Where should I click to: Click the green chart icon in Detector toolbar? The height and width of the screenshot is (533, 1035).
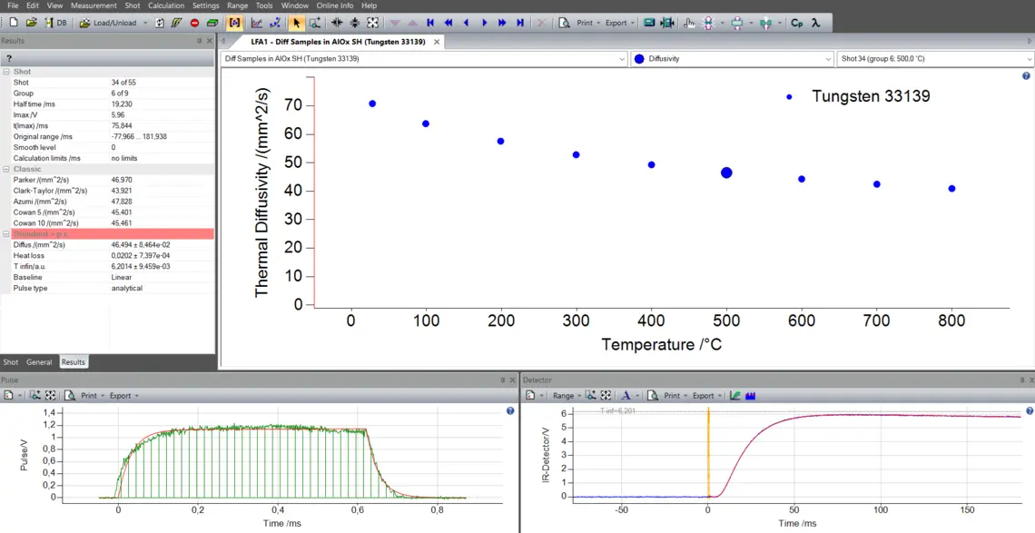tap(734, 396)
